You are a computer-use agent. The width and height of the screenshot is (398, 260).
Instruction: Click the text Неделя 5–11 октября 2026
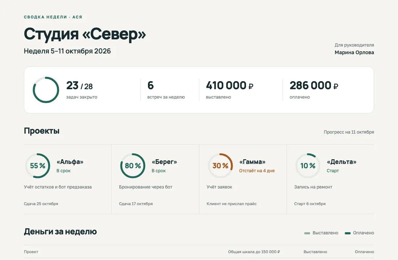pyautogui.click(x=67, y=51)
